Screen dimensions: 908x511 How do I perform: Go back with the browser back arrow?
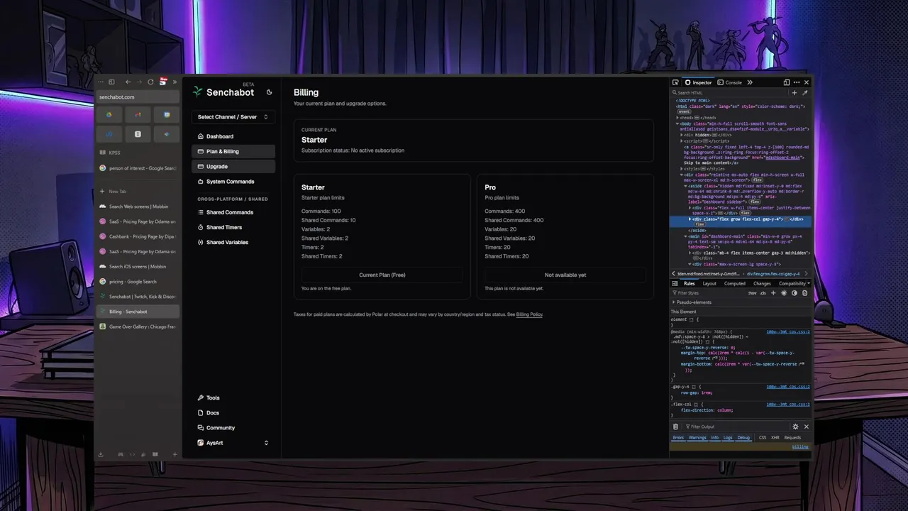(128, 82)
